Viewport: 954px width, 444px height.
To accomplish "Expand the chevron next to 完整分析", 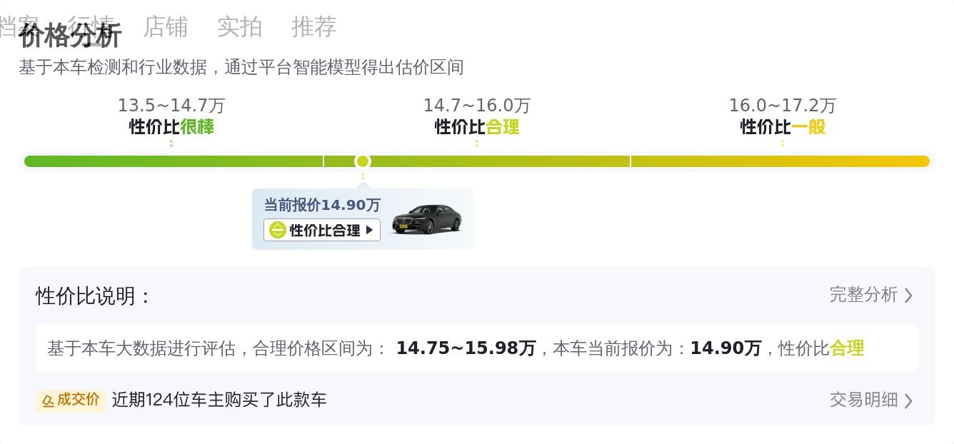I will 908,296.
